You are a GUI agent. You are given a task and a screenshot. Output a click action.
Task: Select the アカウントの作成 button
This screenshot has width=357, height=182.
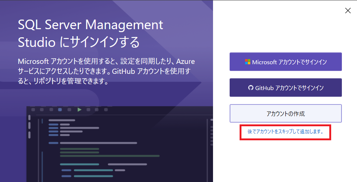285,113
